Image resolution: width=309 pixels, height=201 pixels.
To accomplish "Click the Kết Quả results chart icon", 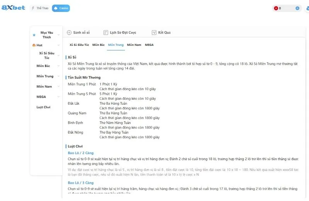I will (x=154, y=33).
